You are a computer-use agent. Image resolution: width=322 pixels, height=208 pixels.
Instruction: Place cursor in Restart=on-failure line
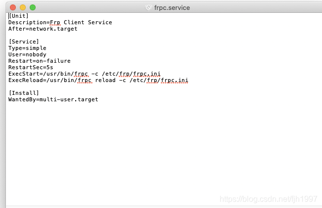click(x=39, y=61)
